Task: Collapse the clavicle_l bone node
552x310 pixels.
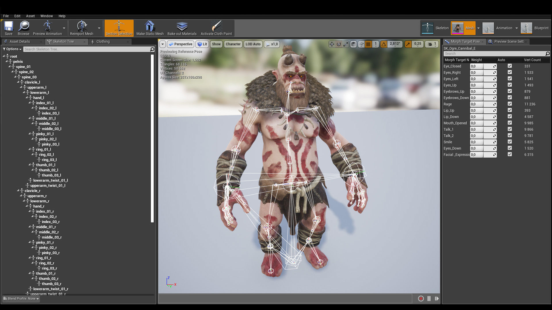Action: [18, 82]
